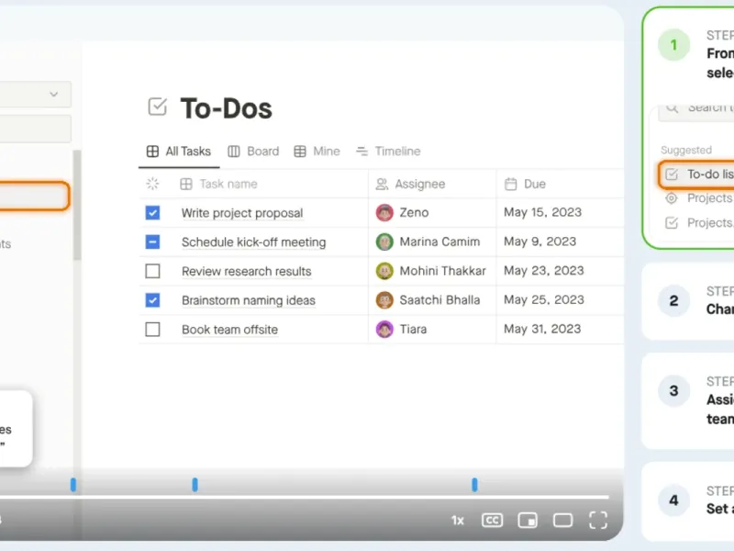Image resolution: width=734 pixels, height=551 pixels.
Task: Check the Book team offsite checkbox
Action: [152, 330]
